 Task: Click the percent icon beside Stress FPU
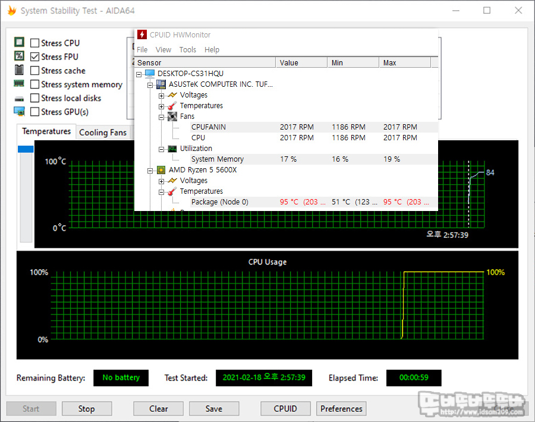19,56
